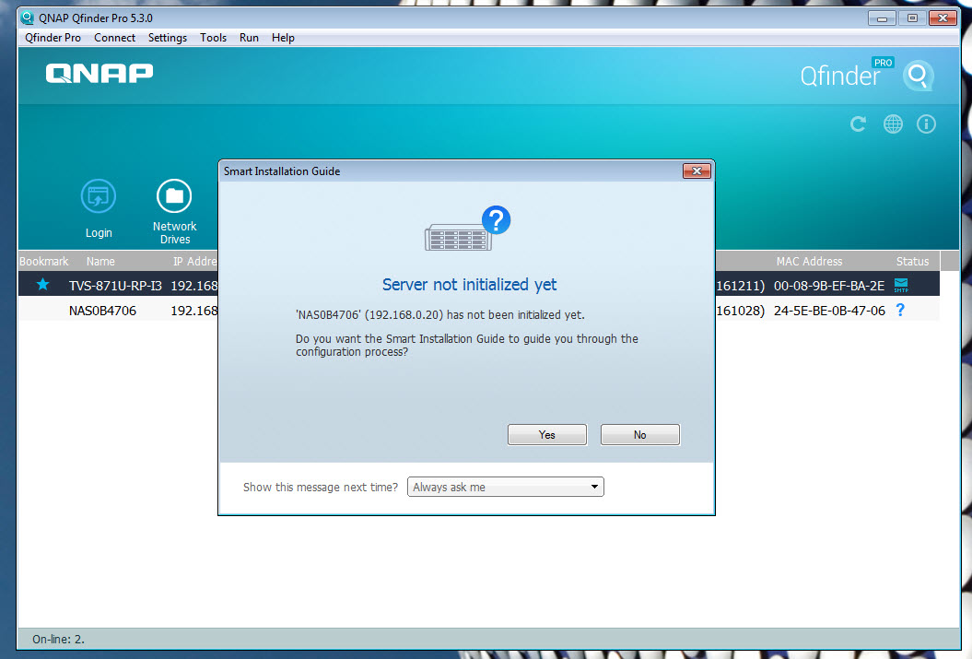Click the Login icon
The image size is (972, 659).
(99, 196)
